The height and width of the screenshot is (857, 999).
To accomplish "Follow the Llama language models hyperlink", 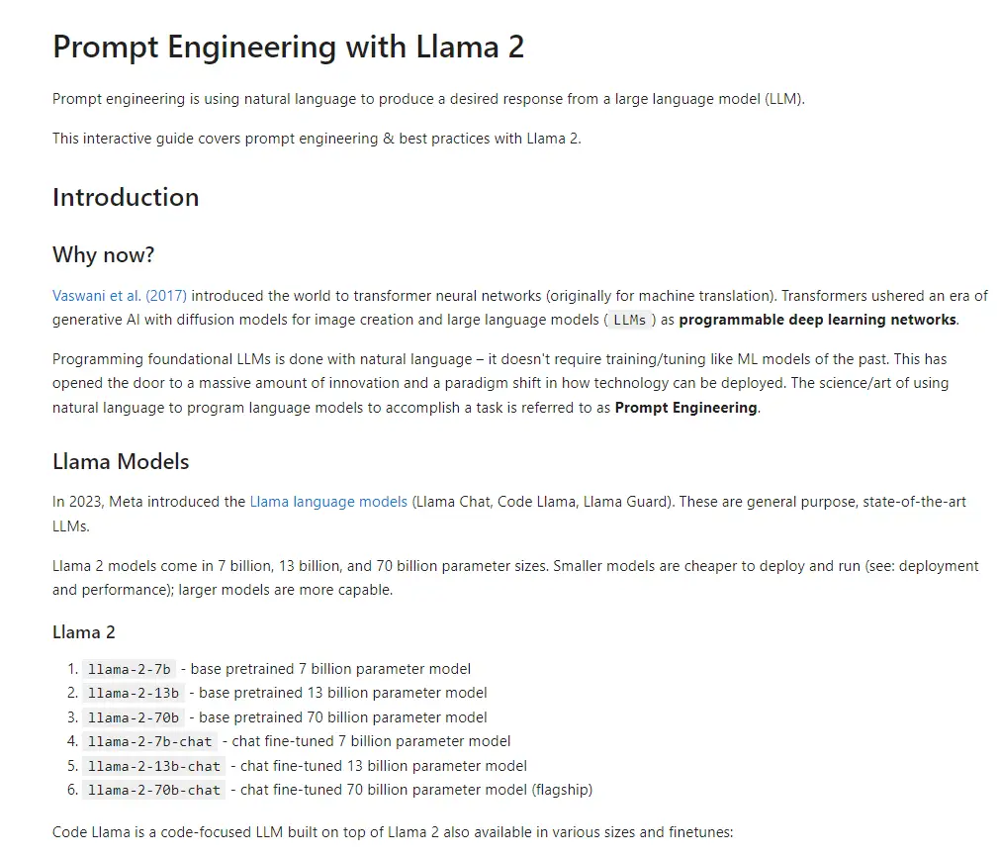I will (328, 502).
